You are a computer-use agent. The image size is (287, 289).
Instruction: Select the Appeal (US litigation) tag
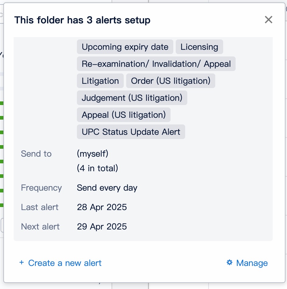point(123,115)
